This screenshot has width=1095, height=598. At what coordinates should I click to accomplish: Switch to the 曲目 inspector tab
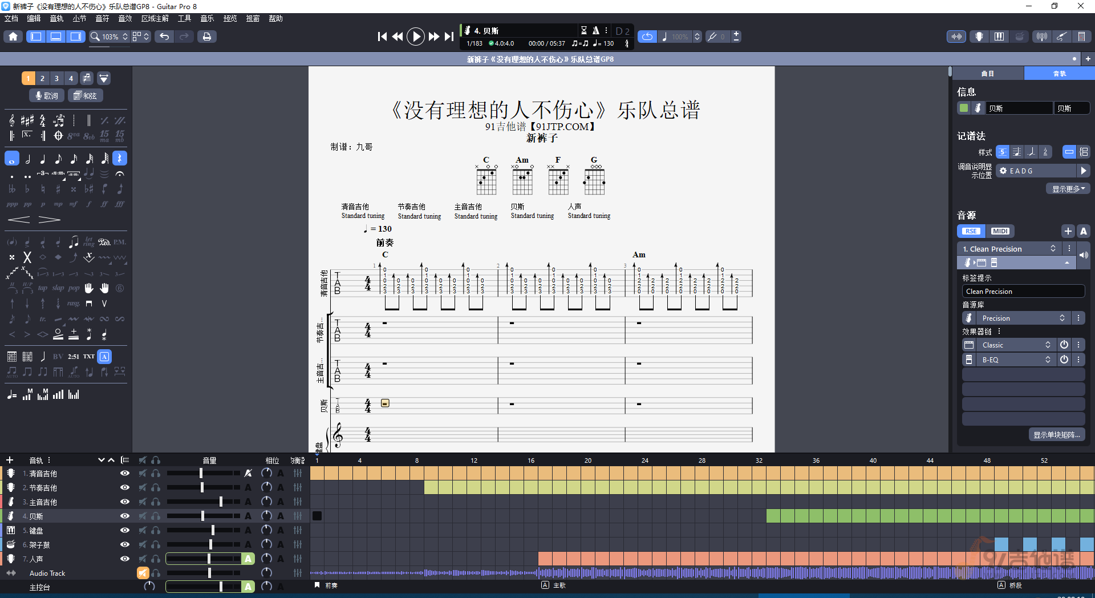click(988, 74)
